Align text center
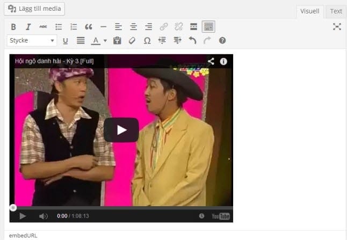The width and height of the screenshot is (347, 240). (133, 27)
